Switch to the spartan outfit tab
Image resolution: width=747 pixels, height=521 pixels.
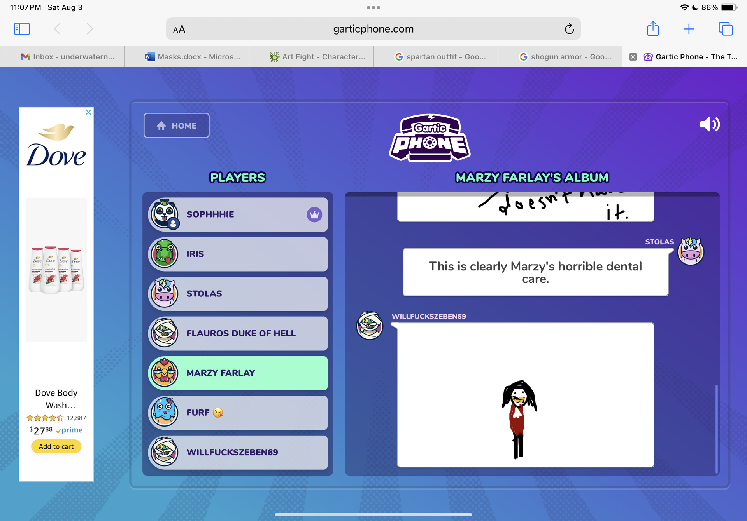pyautogui.click(x=436, y=57)
